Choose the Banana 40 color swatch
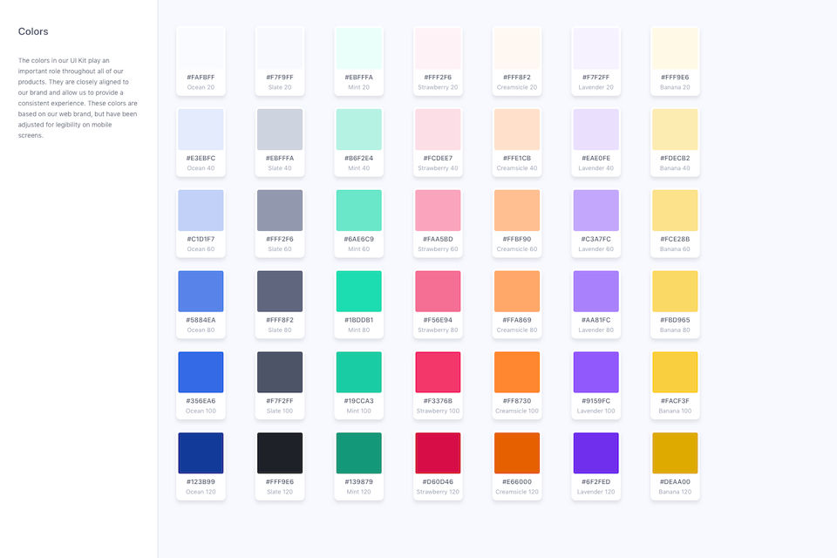 [675, 130]
